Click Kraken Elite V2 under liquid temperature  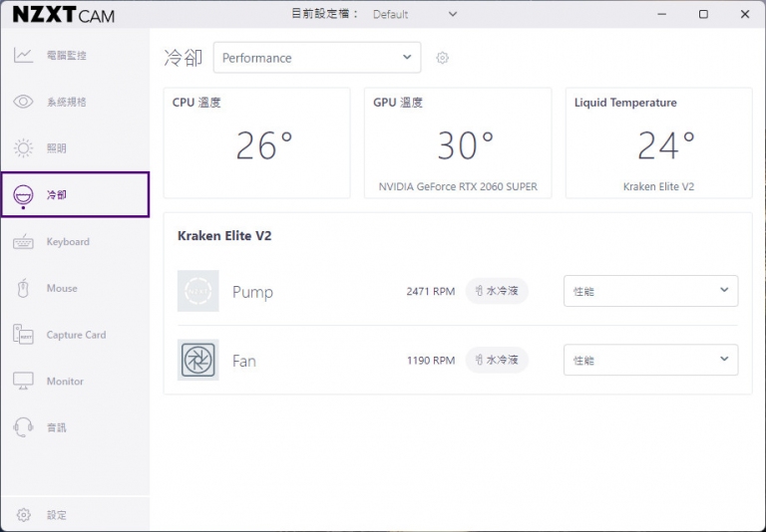658,186
